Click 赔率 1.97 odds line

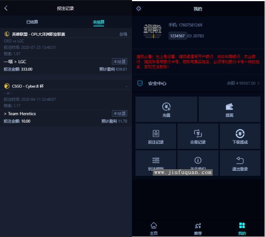[x=12, y=54]
